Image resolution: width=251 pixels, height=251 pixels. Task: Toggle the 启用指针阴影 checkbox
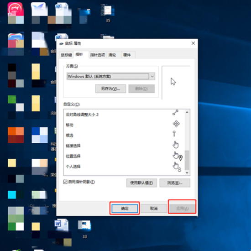click(65, 182)
